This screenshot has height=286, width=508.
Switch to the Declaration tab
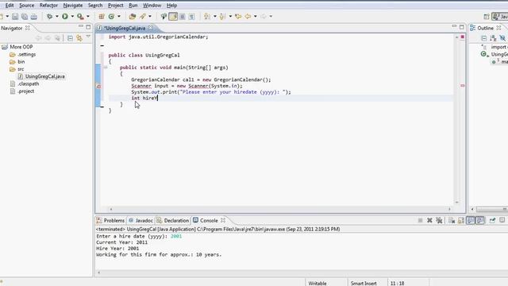[x=173, y=221]
